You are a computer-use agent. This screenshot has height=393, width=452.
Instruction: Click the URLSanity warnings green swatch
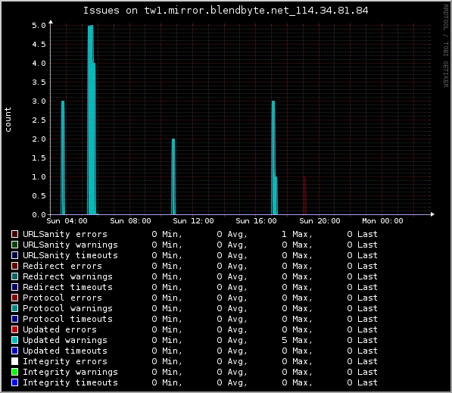[14, 245]
